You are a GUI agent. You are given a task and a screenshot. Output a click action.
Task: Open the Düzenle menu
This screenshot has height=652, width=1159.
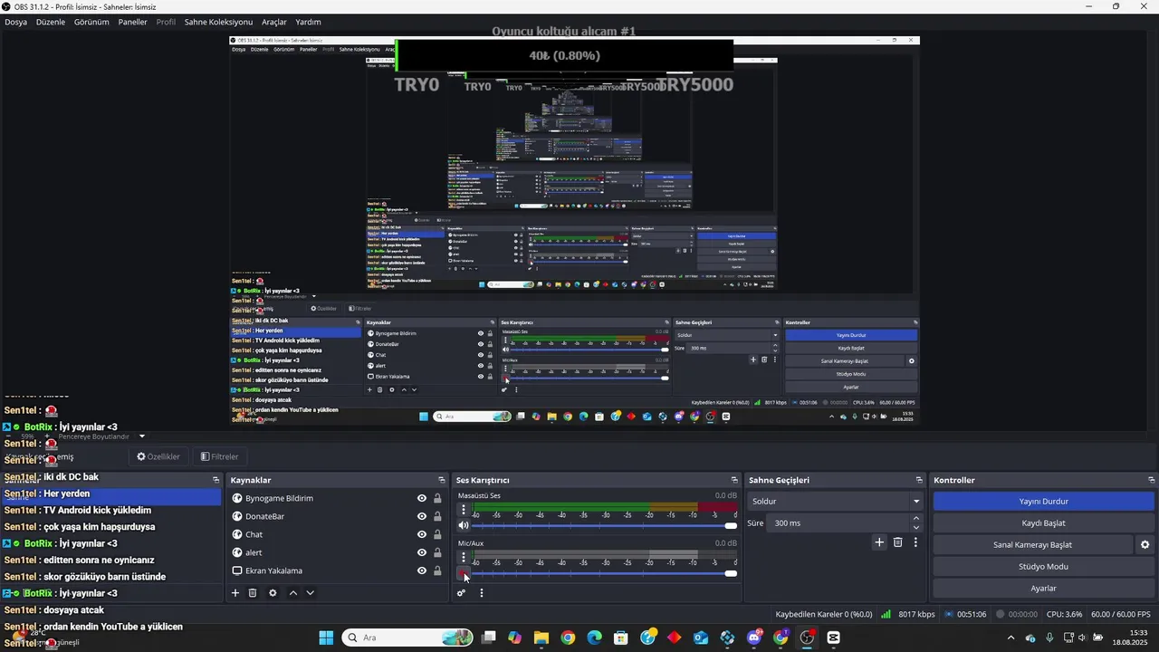(x=51, y=22)
